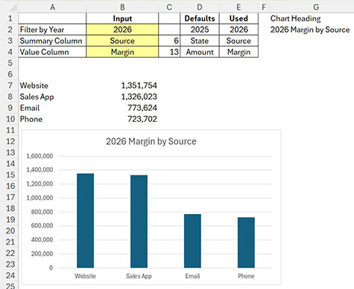Click the value 773,624

point(142,108)
